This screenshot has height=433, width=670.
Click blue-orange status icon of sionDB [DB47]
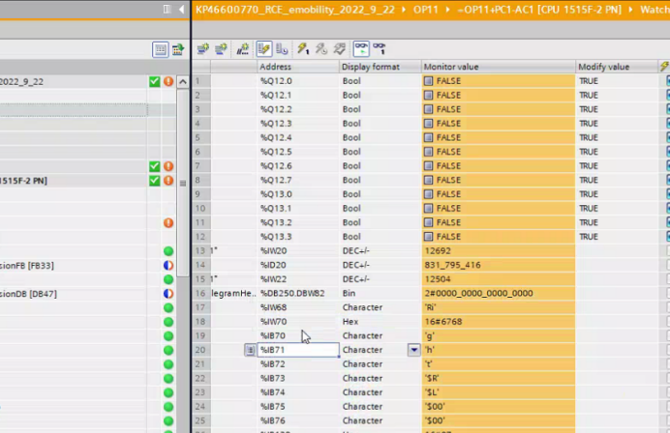[x=168, y=294]
